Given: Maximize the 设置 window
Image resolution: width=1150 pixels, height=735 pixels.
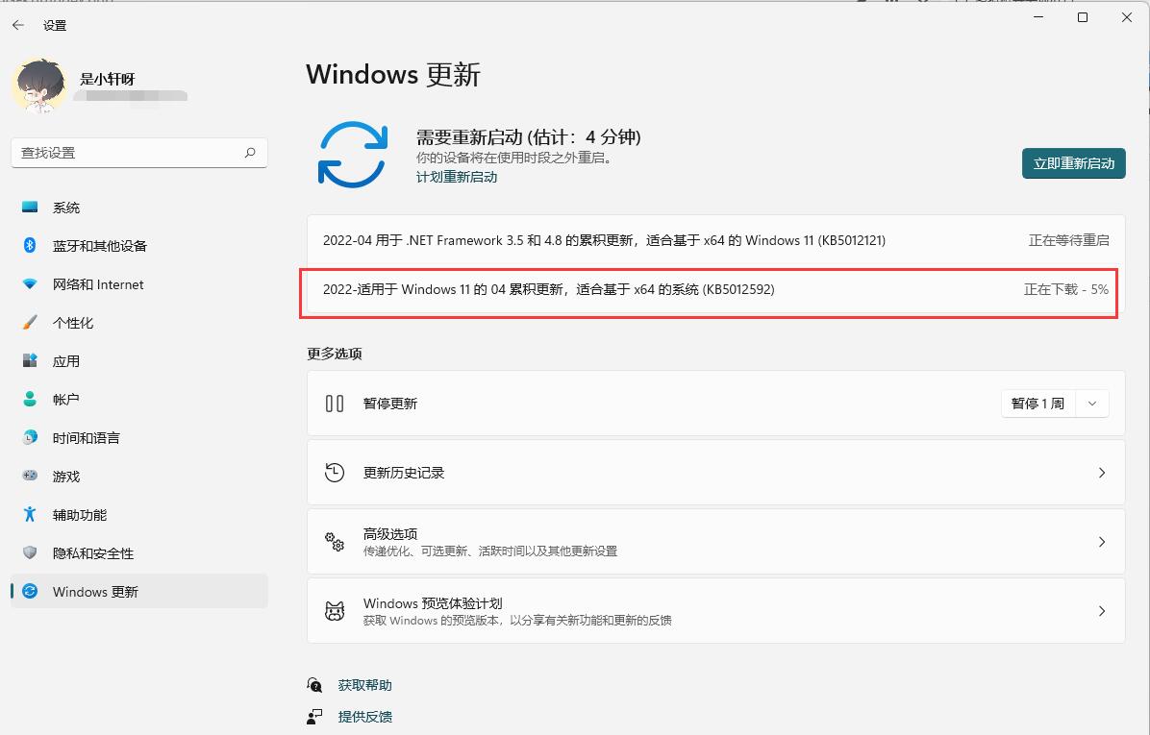Looking at the screenshot, I should click(x=1083, y=17).
